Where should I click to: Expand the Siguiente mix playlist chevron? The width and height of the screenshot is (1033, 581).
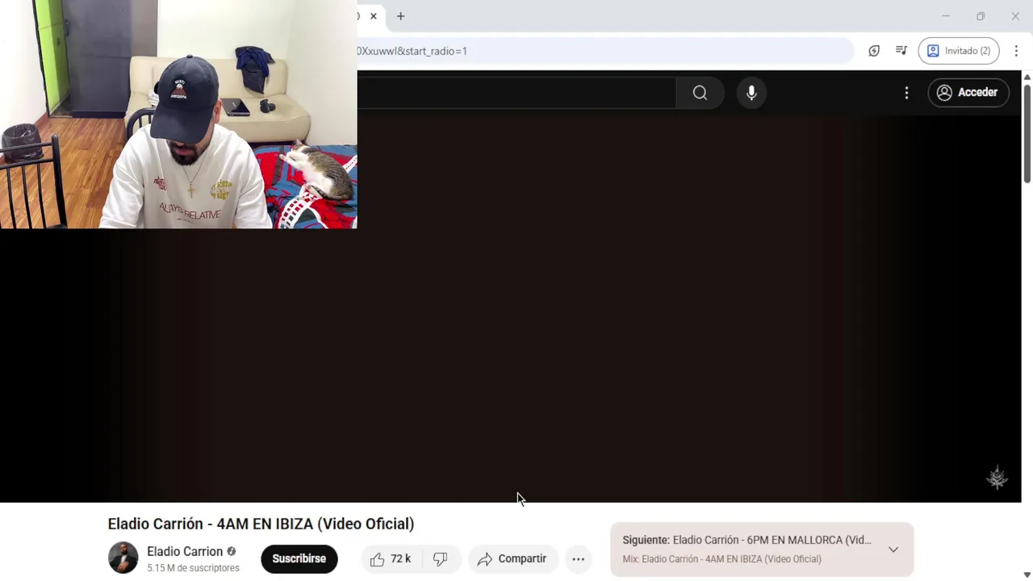(x=893, y=550)
